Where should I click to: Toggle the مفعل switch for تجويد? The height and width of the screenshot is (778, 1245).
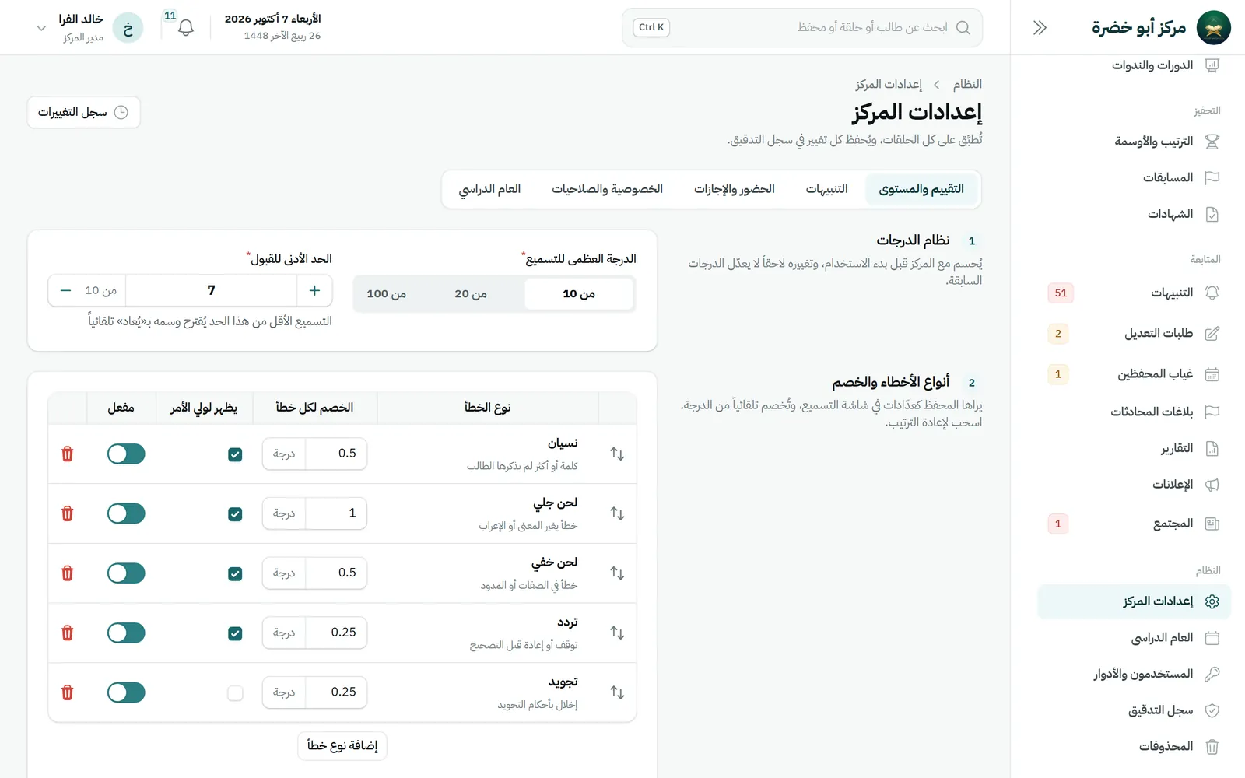(x=126, y=692)
